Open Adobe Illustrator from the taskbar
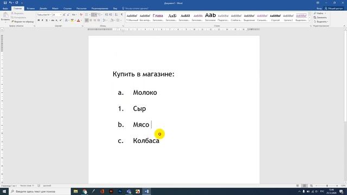Viewport: 347px width, 195px height. coord(111,191)
